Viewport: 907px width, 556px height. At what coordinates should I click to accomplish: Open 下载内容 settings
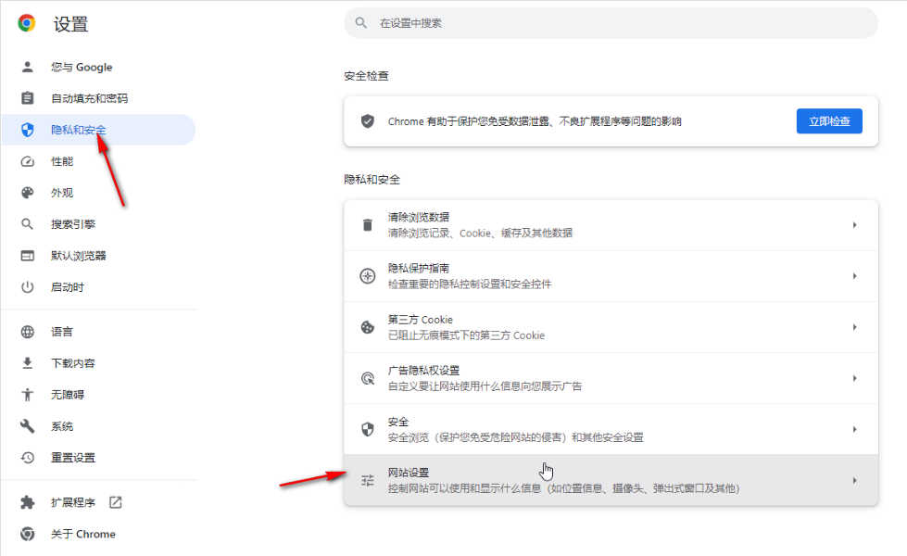(73, 363)
